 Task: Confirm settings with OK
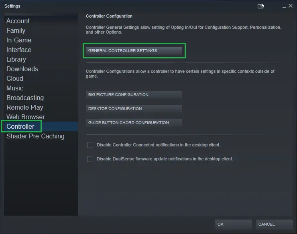(x=233, y=224)
